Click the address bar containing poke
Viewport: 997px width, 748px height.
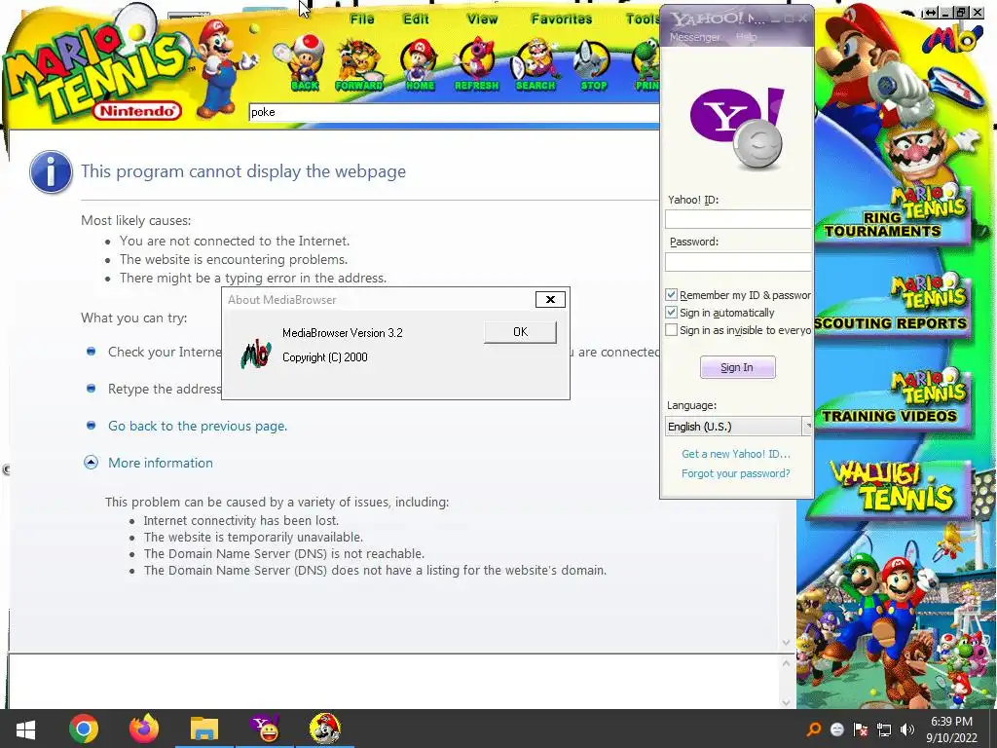click(x=454, y=113)
